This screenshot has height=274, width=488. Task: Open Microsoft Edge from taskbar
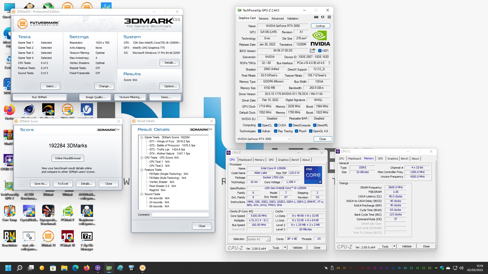(75, 268)
